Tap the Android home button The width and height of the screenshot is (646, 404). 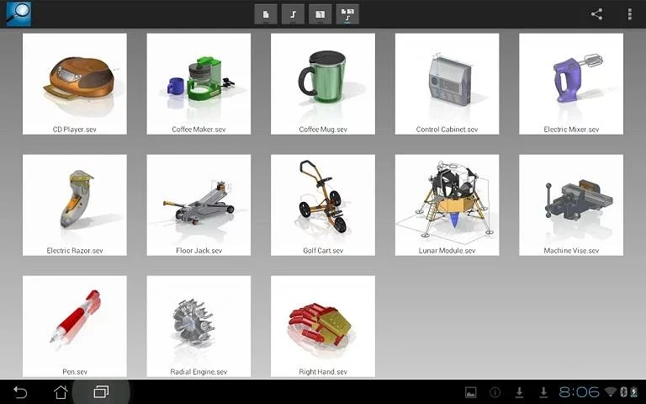61,391
